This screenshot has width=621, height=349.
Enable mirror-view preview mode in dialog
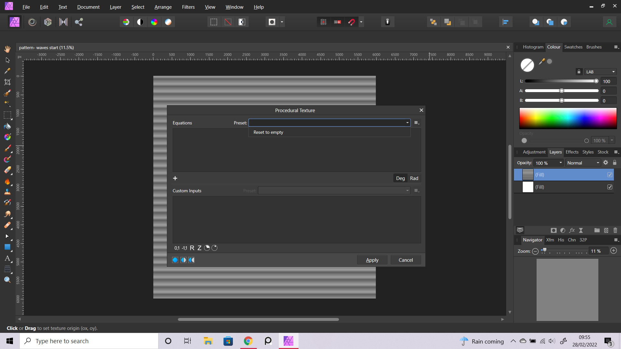(191, 260)
